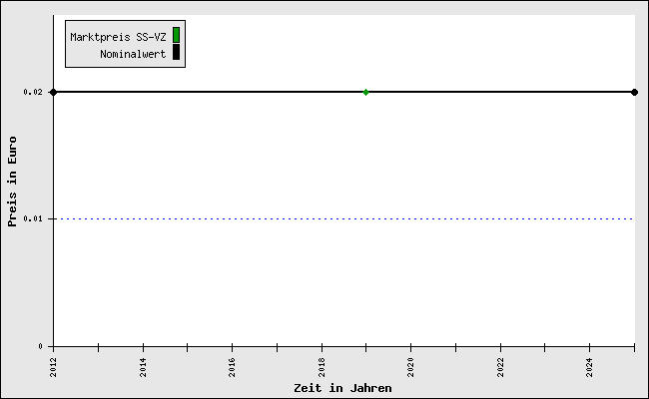Click the 2012 x-axis year label
649x399 pixels.
coord(54,367)
